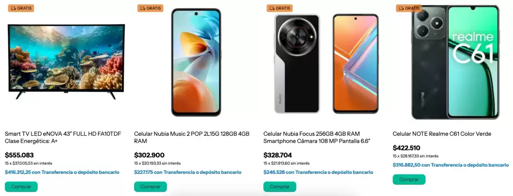Click the $416.312,25 transfer price offer
The width and height of the screenshot is (513, 196).
click(x=62, y=172)
